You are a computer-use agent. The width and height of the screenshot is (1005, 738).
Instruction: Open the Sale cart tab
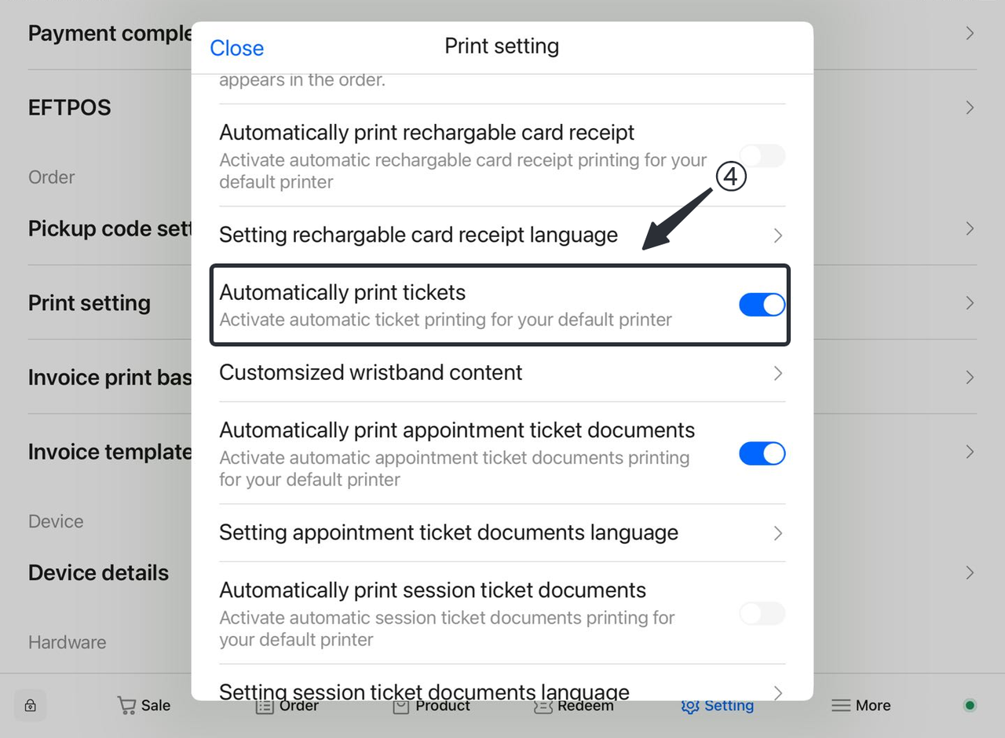tap(144, 705)
